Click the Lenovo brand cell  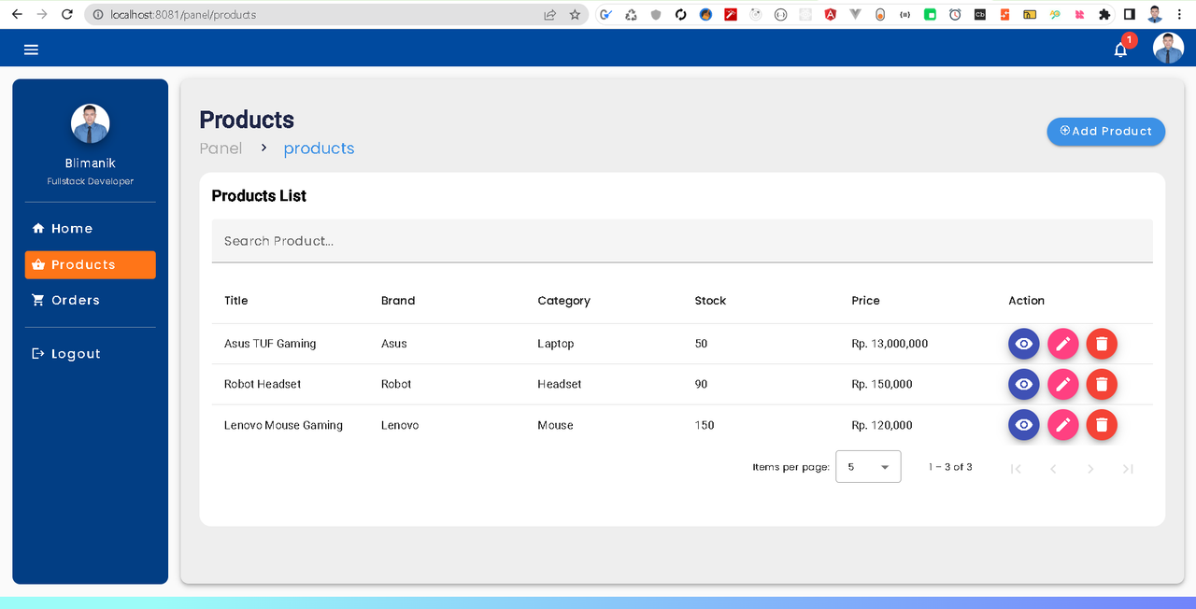coord(400,425)
